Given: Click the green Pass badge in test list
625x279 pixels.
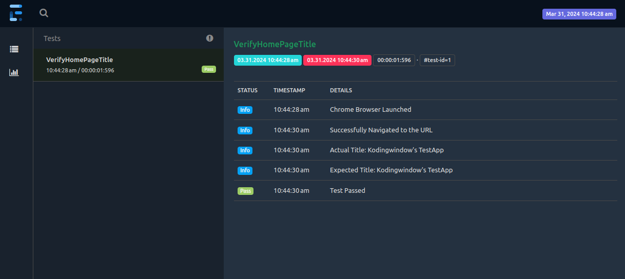Looking at the screenshot, I should point(209,69).
